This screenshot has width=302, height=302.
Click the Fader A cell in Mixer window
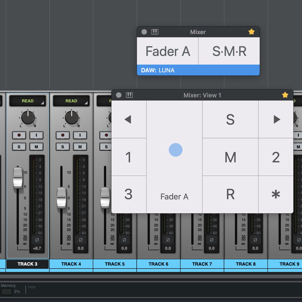point(168,51)
